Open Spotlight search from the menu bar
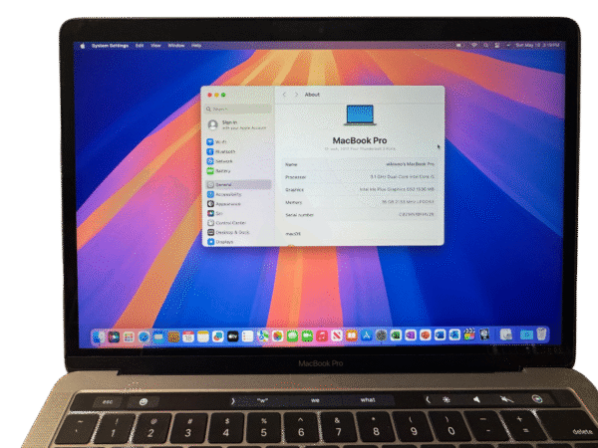The height and width of the screenshot is (448, 598). tap(486, 45)
